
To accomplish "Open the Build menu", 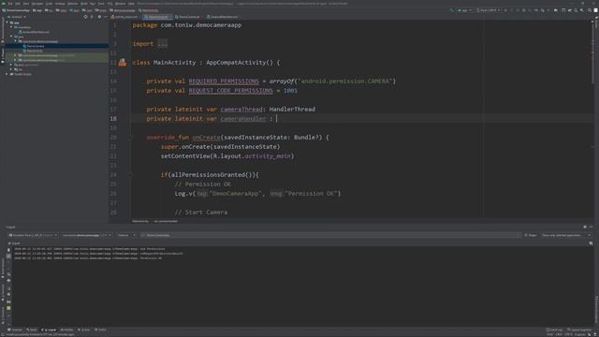I will point(83,4).
